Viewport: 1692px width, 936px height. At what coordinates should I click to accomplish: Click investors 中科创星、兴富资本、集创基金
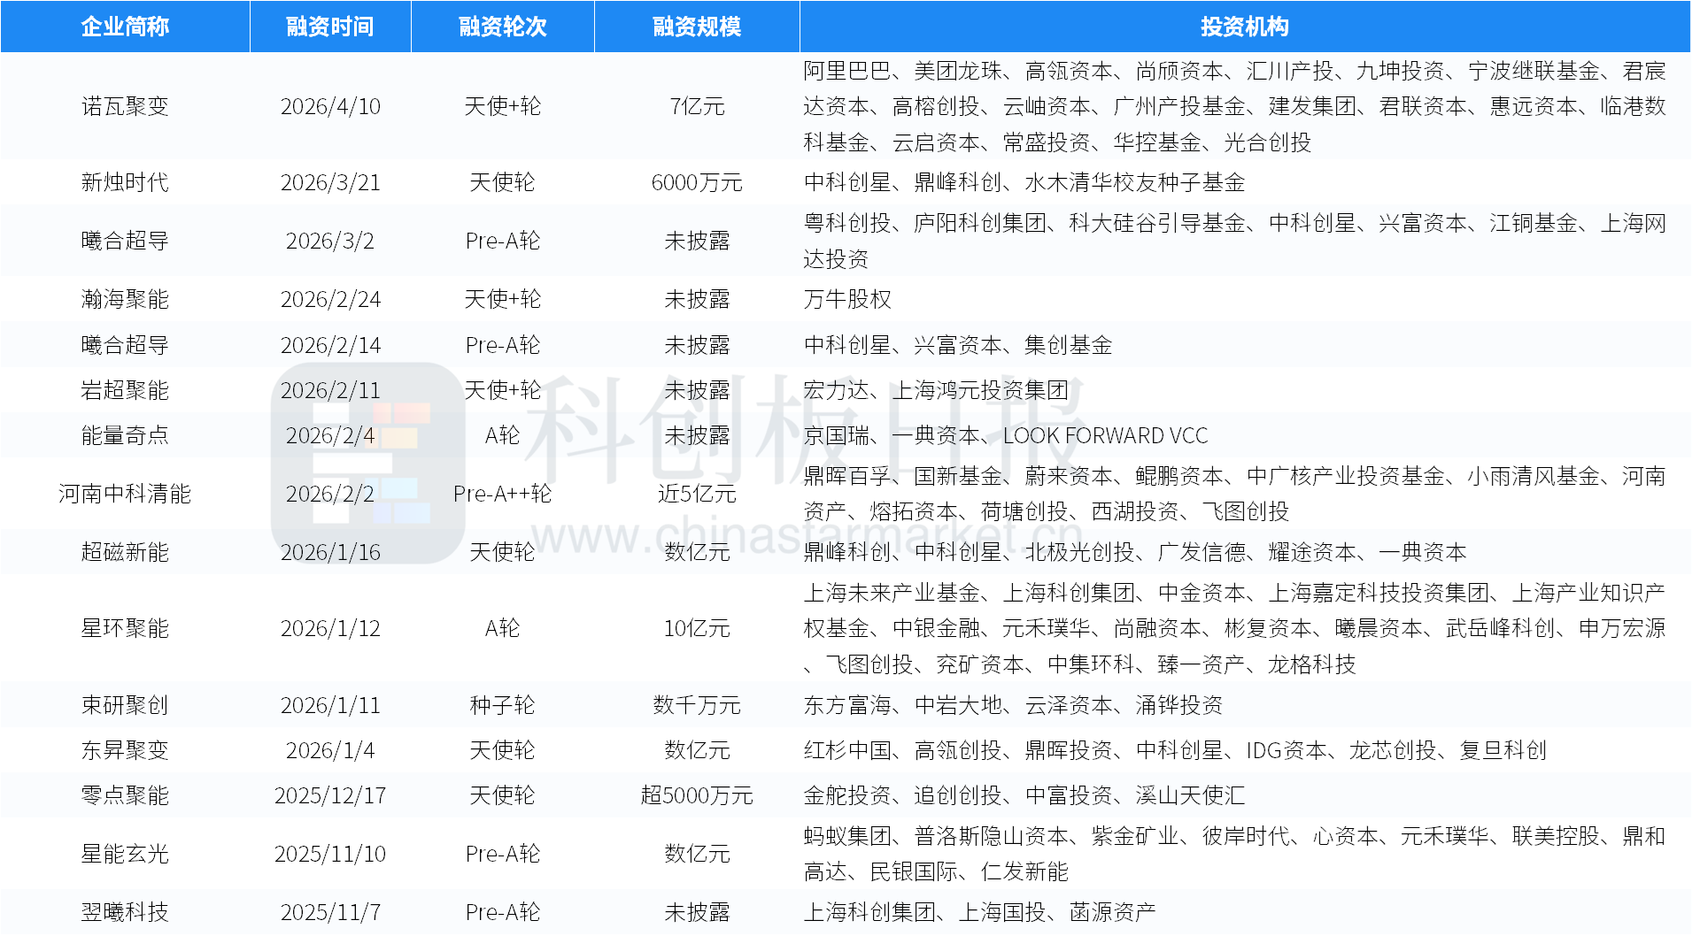958,345
